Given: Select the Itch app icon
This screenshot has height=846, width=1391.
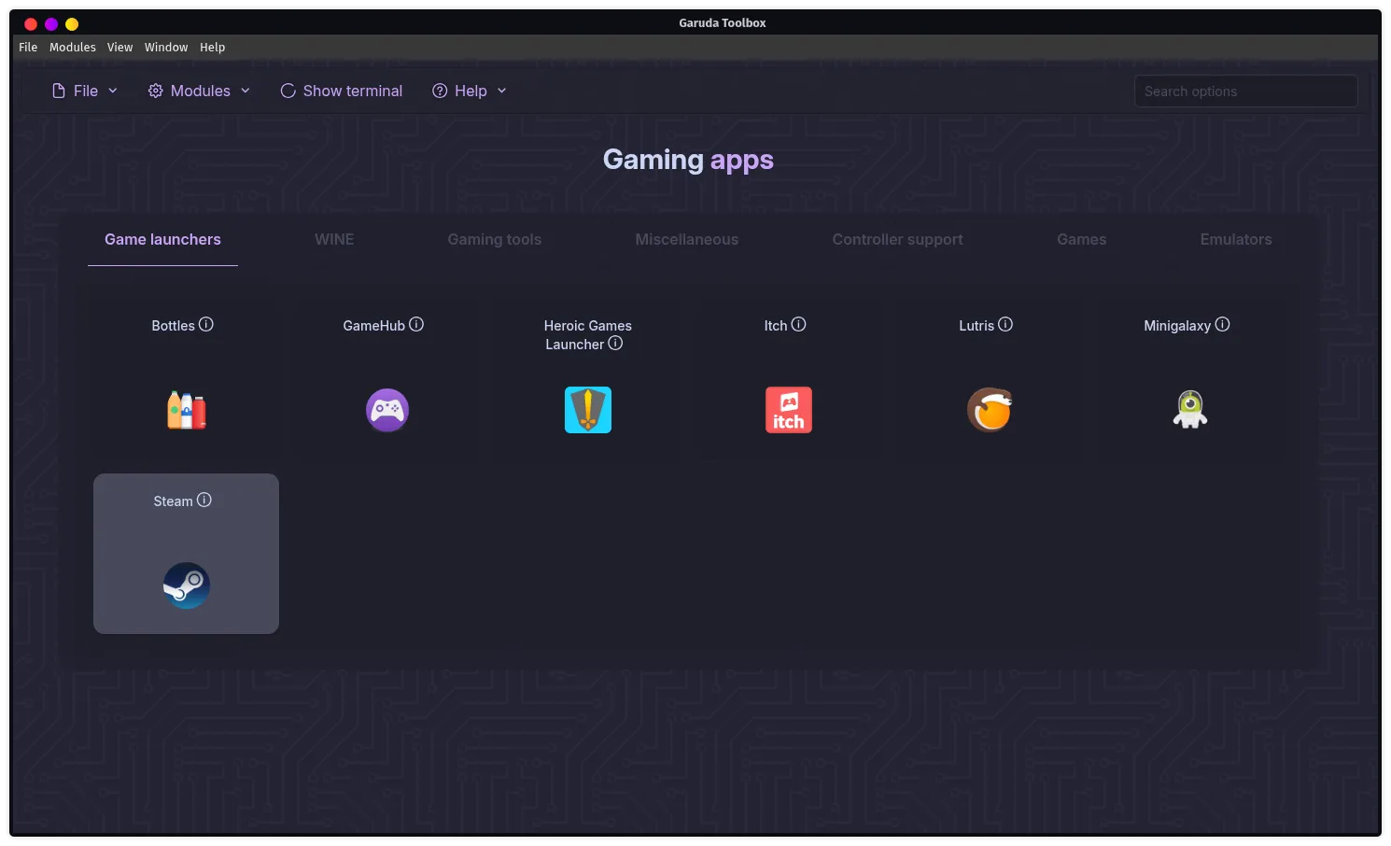Looking at the screenshot, I should [789, 410].
